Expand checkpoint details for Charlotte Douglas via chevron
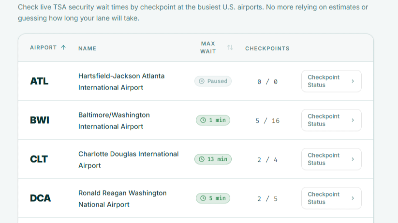The height and width of the screenshot is (223, 398). click(x=353, y=159)
